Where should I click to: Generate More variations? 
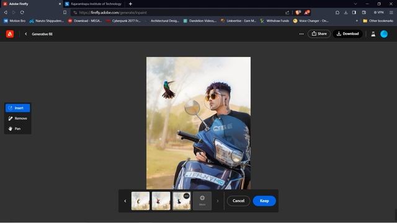202,201
